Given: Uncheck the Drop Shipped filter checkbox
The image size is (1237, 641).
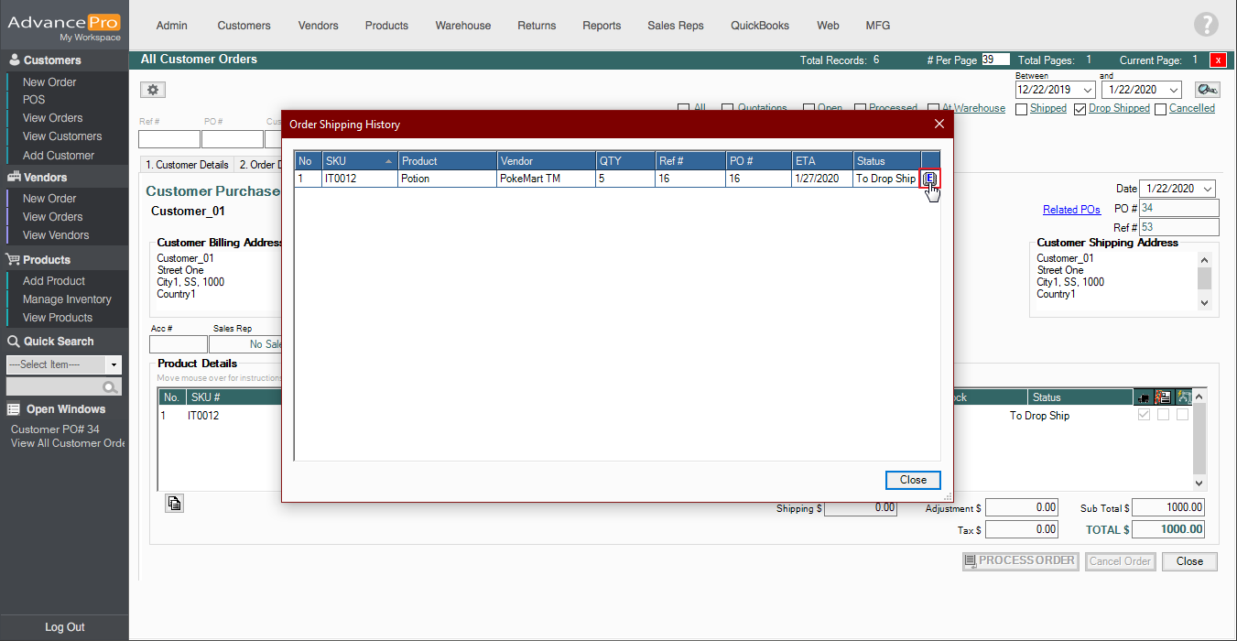Looking at the screenshot, I should click(x=1080, y=109).
